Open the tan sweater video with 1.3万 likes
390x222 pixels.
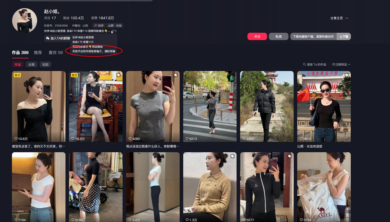210,187
